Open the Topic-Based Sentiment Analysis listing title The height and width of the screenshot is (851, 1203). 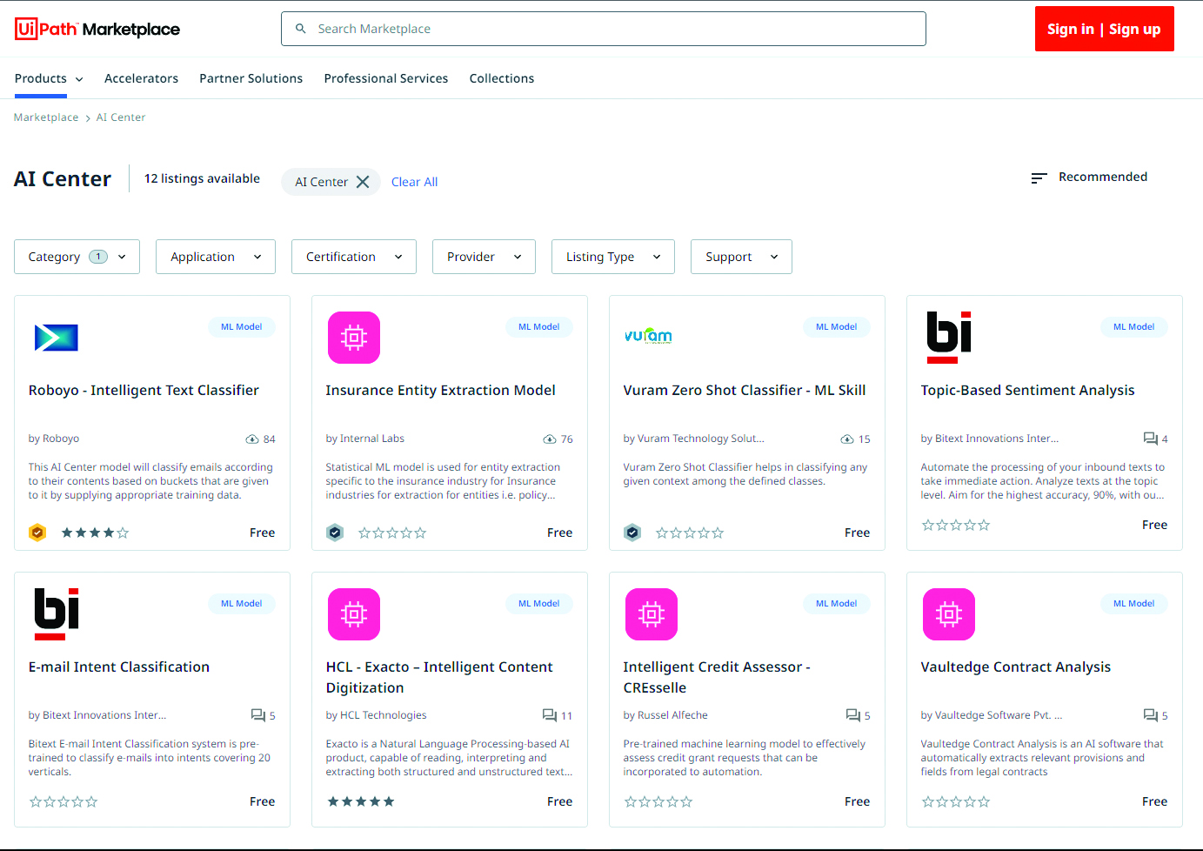coord(1027,391)
